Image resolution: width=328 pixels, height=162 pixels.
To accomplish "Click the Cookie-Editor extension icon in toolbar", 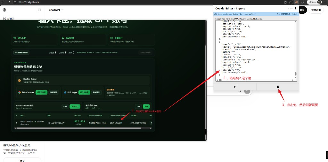I will tap(296, 2).
